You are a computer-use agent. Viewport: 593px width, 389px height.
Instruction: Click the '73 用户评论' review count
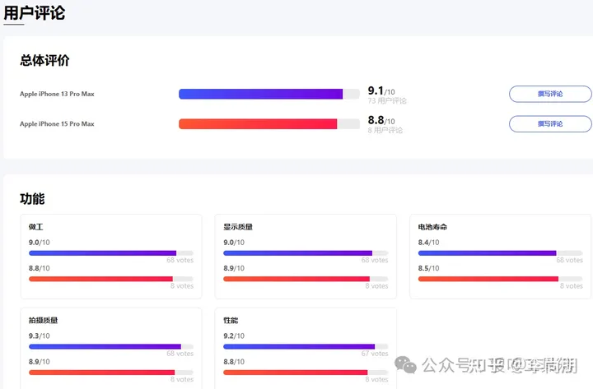(387, 101)
